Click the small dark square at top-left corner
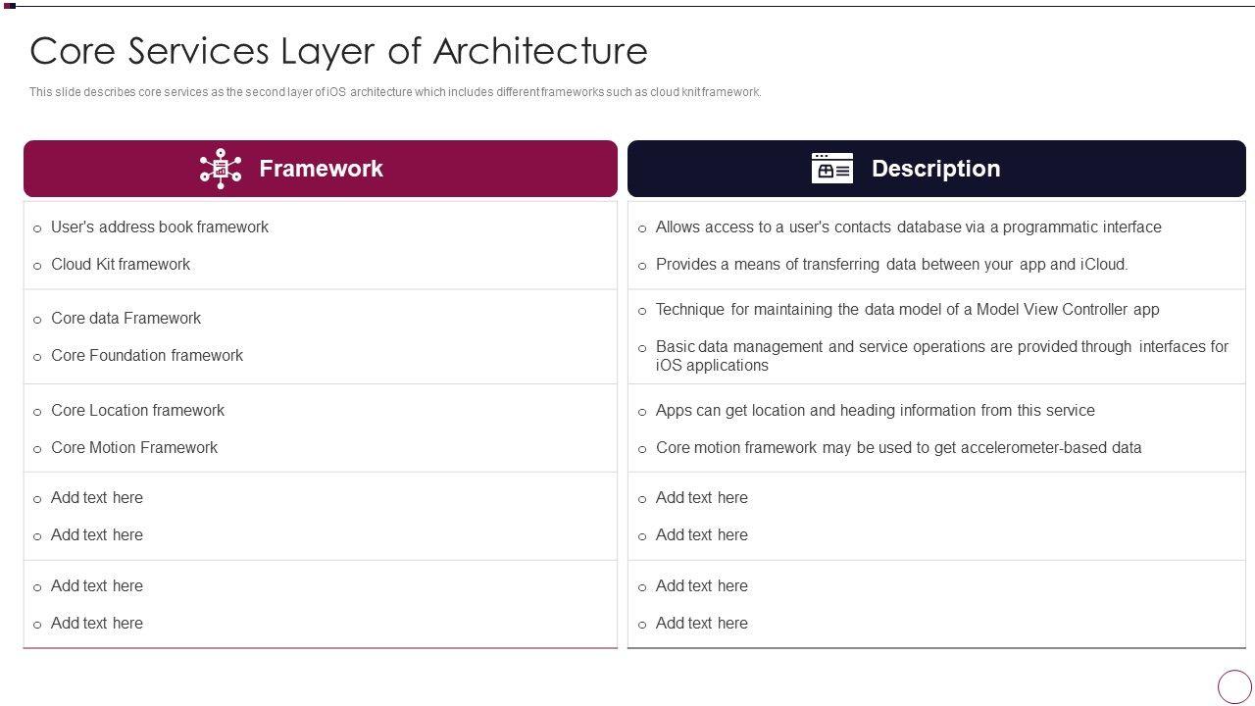Image resolution: width=1255 pixels, height=706 pixels. (x=10, y=6)
